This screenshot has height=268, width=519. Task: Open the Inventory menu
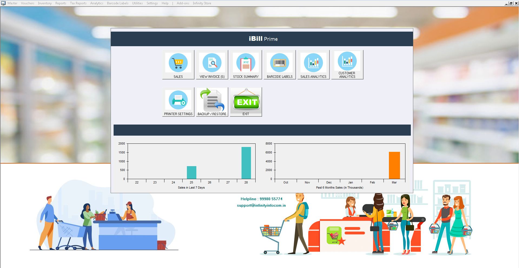coord(45,3)
